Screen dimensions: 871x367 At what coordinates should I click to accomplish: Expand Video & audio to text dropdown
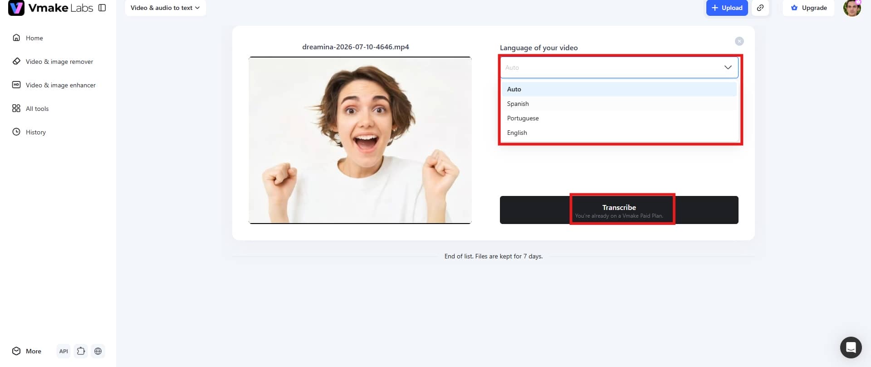165,8
